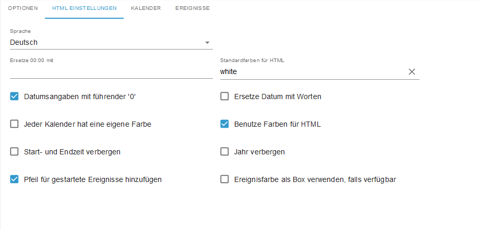Select the HTML Einstellungen tab
This screenshot has height=230, width=480.
coord(84,8)
